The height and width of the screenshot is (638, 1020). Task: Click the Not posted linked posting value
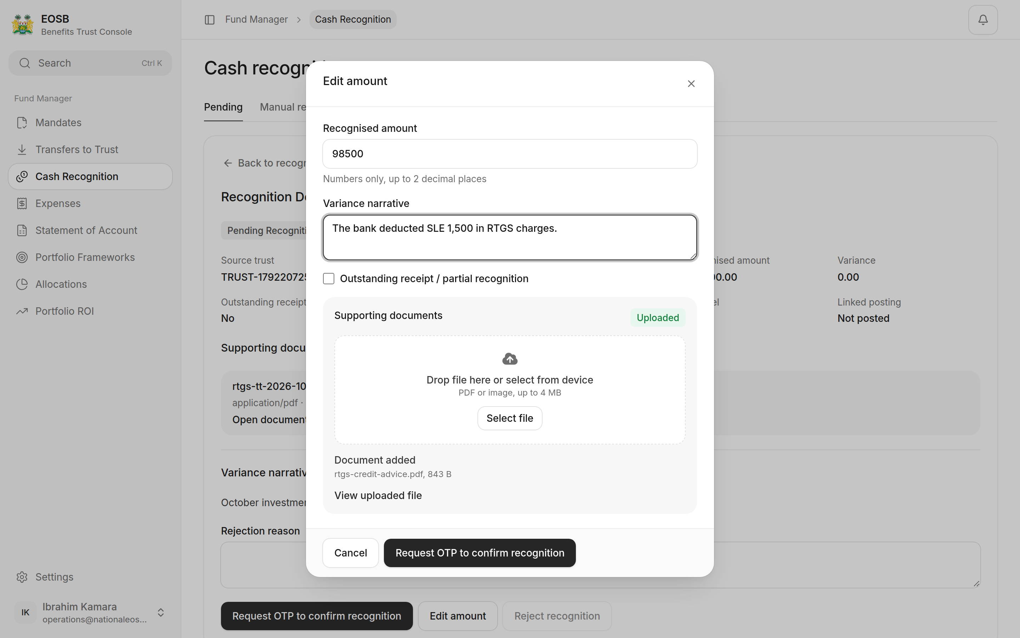(863, 319)
